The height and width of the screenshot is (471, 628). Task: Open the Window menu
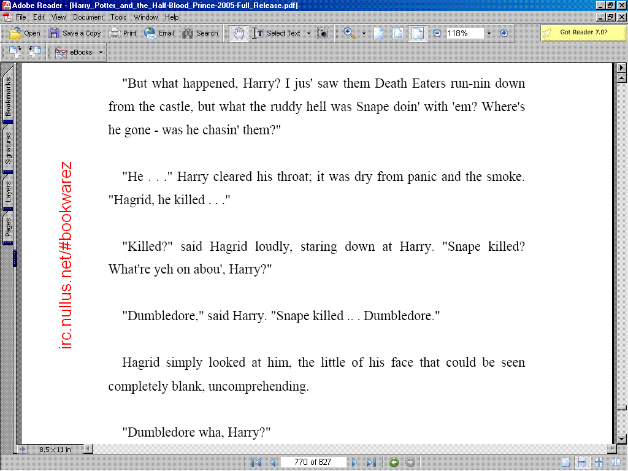[x=146, y=17]
